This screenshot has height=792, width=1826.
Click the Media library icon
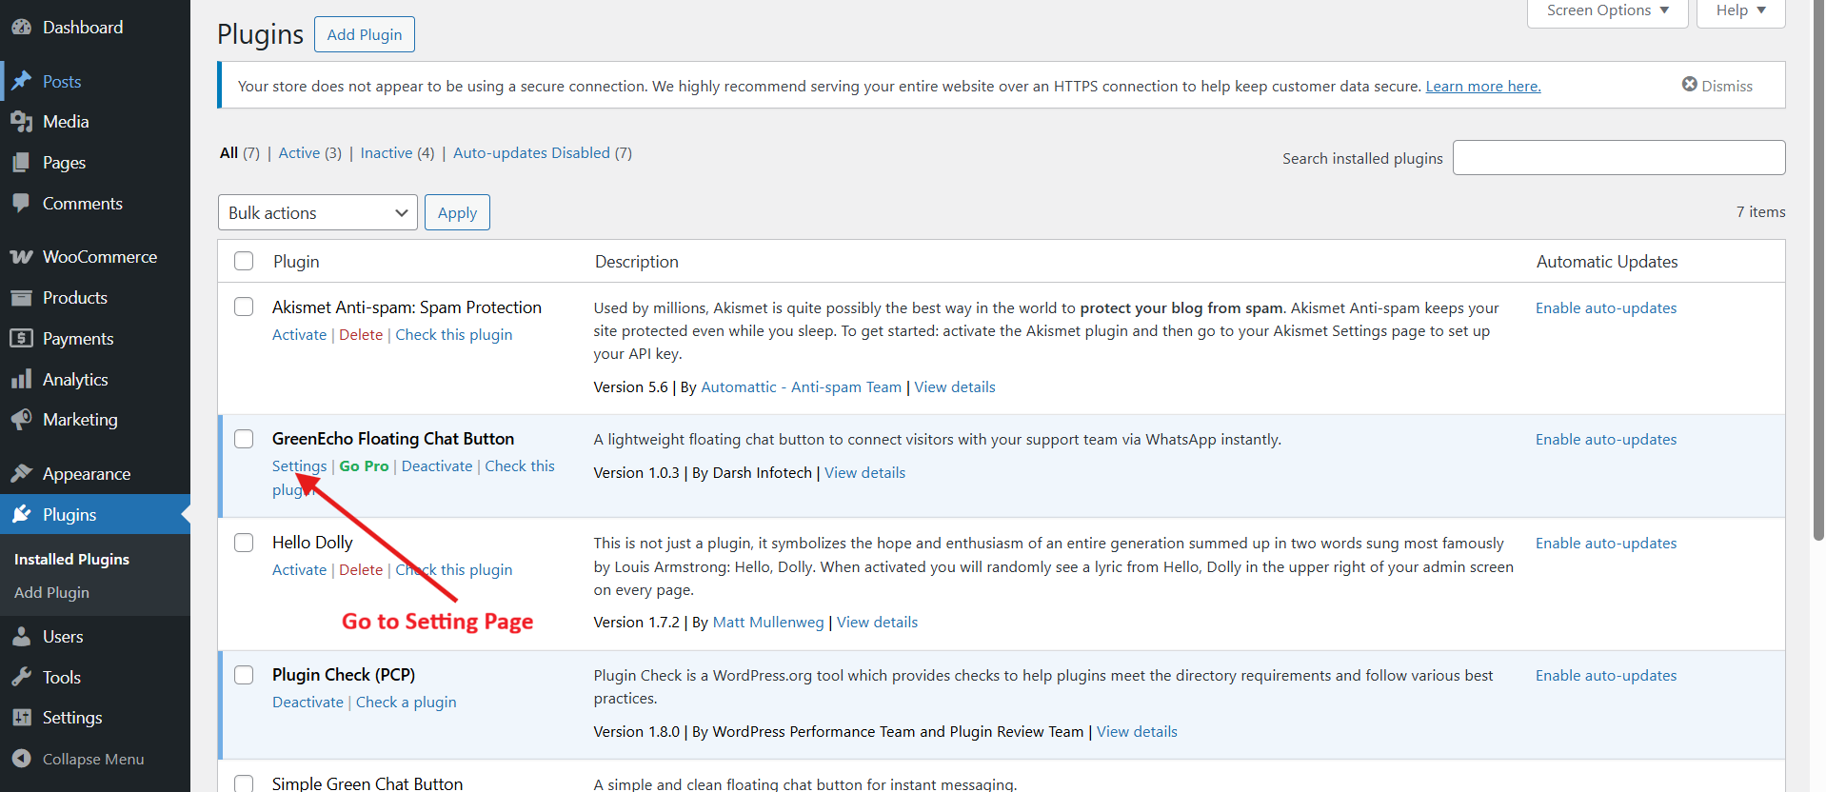(21, 122)
